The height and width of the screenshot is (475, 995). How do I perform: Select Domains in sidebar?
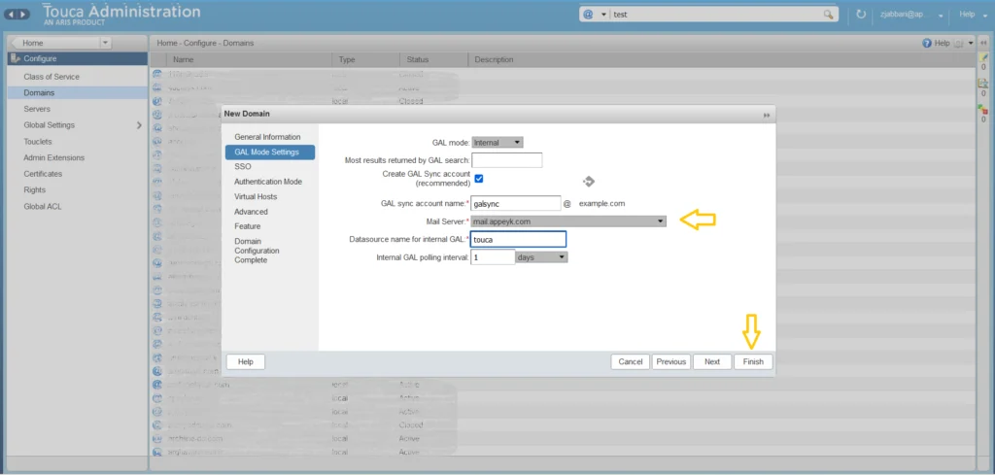77,92
